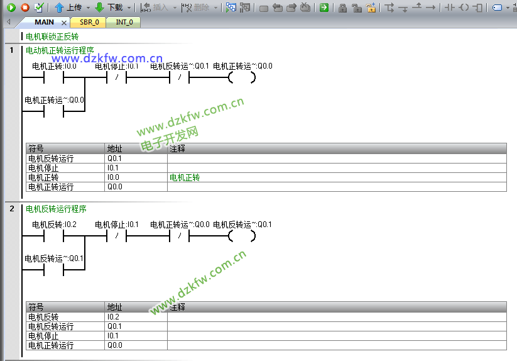This screenshot has height=361, width=517.
Task: Select the 电机正转运行 Q0.0 output coil in network 1
Action: point(242,78)
